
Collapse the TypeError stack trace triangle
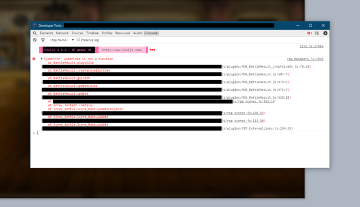tap(42, 58)
